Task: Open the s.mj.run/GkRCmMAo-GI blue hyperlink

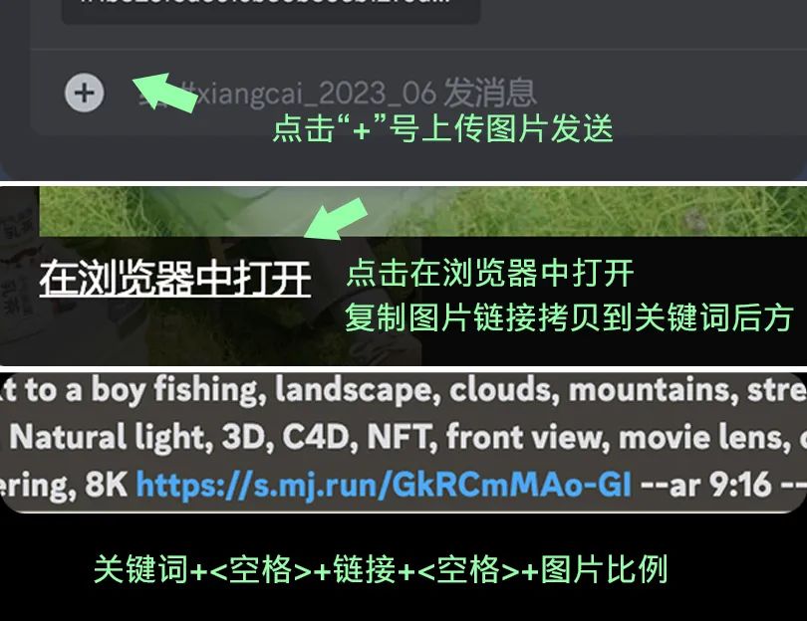Action: point(384,485)
